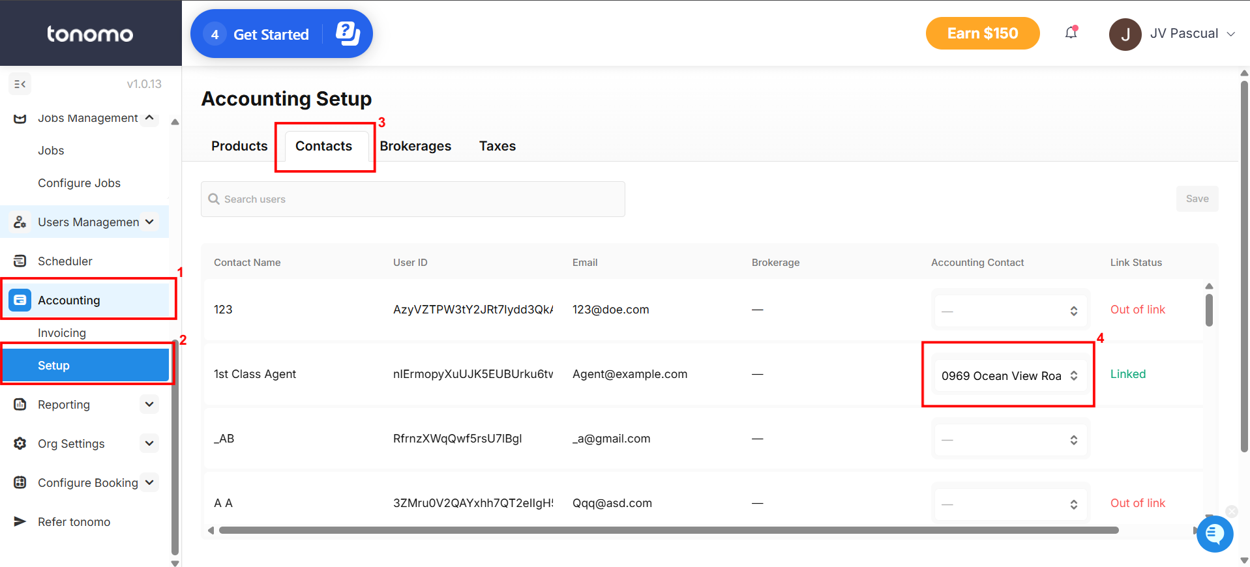Collapse the sidebar menu icon

[x=20, y=84]
